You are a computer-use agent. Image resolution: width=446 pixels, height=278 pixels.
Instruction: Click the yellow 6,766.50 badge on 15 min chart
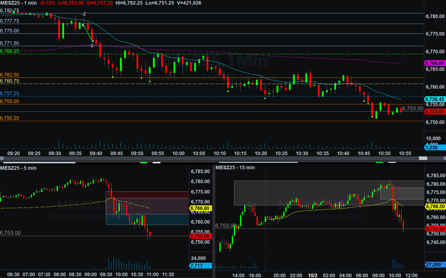(x=435, y=206)
